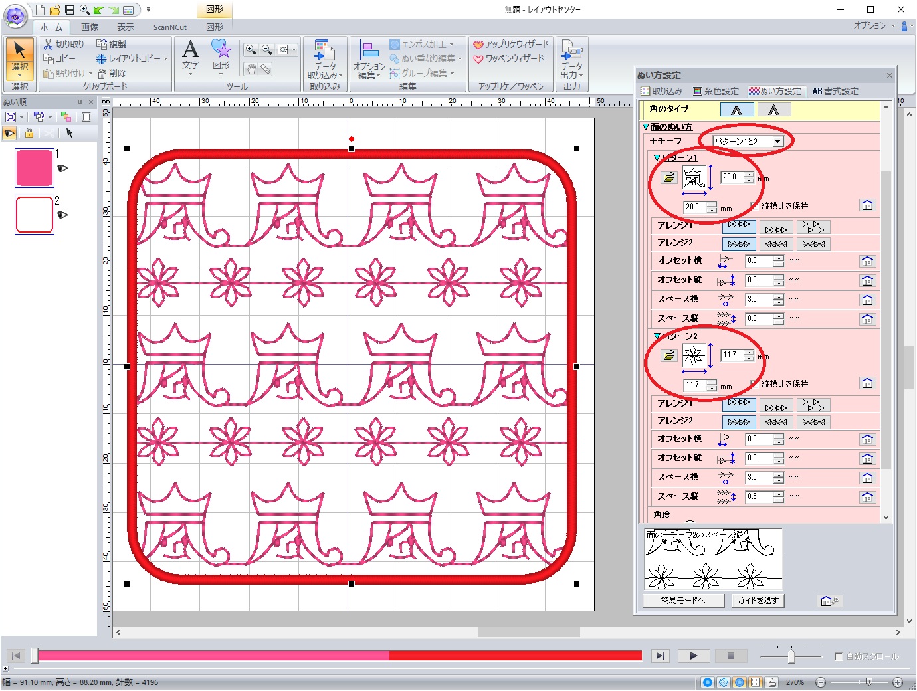Viewport: 917px width, 691px height.
Task: Open the オプション編集 dropdown
Action: (x=369, y=59)
